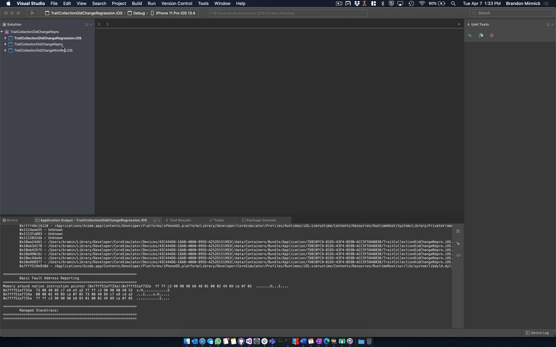556x347 pixels.
Task: Close the Solution pad
Action: (x=91, y=24)
